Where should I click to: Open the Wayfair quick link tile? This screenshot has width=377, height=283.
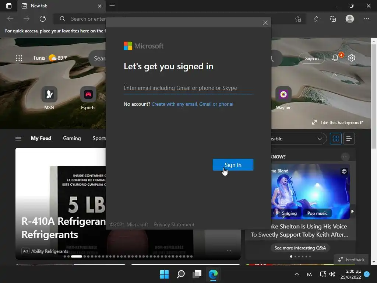[283, 98]
